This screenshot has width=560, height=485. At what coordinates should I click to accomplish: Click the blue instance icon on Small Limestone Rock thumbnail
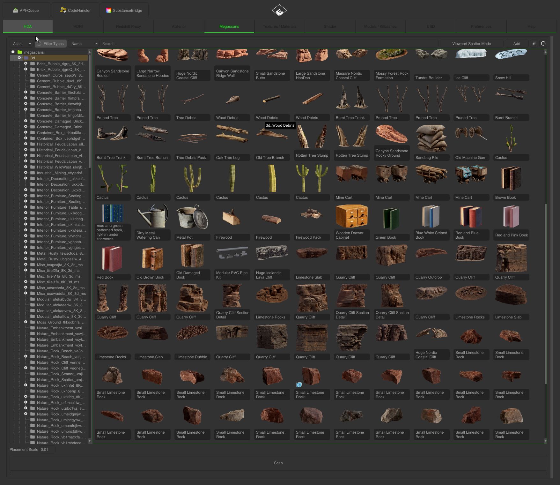point(299,385)
